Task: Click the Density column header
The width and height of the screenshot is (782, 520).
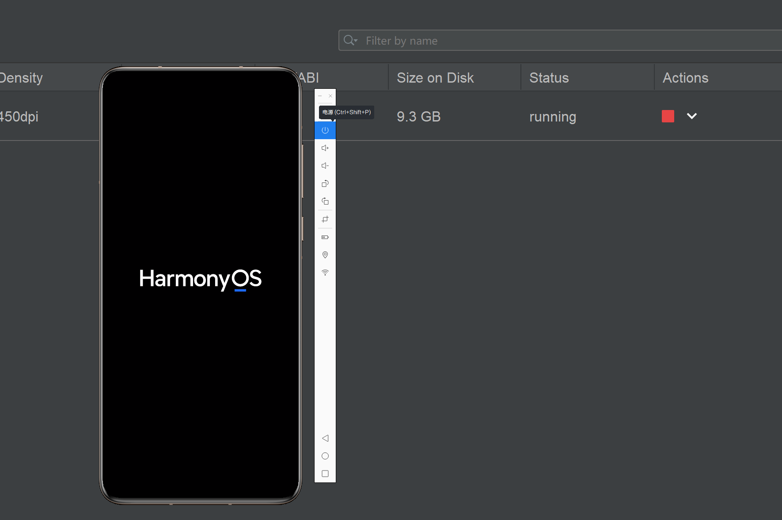Action: [x=21, y=78]
